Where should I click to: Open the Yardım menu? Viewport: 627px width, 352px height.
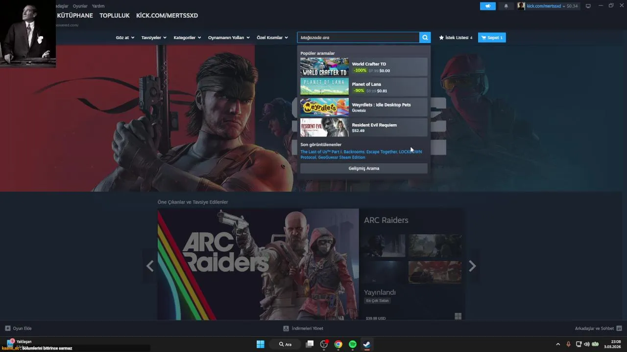pyautogui.click(x=98, y=6)
